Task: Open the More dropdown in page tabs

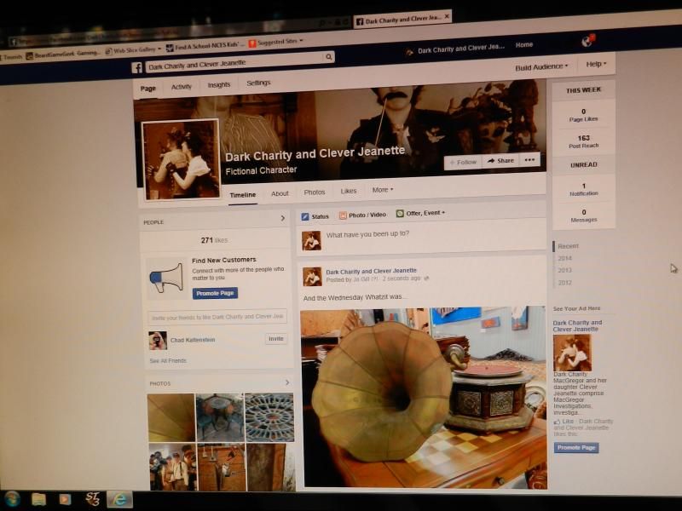Action: [x=383, y=190]
